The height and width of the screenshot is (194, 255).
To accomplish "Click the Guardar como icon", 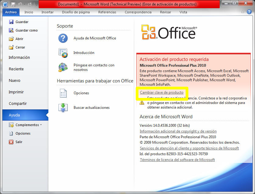I will pyautogui.click(x=11, y=30).
